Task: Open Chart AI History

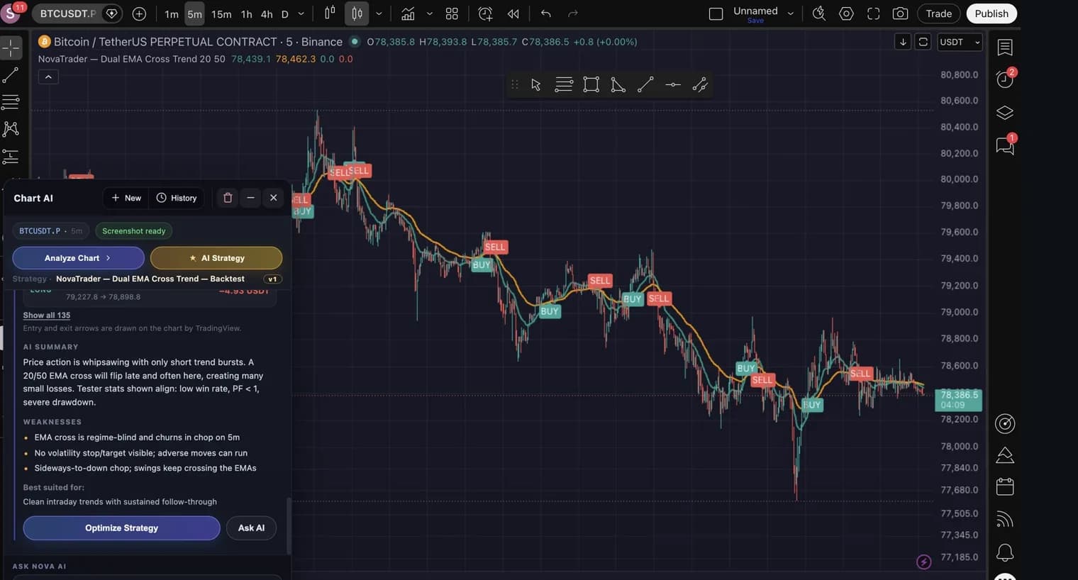Action: 177,198
